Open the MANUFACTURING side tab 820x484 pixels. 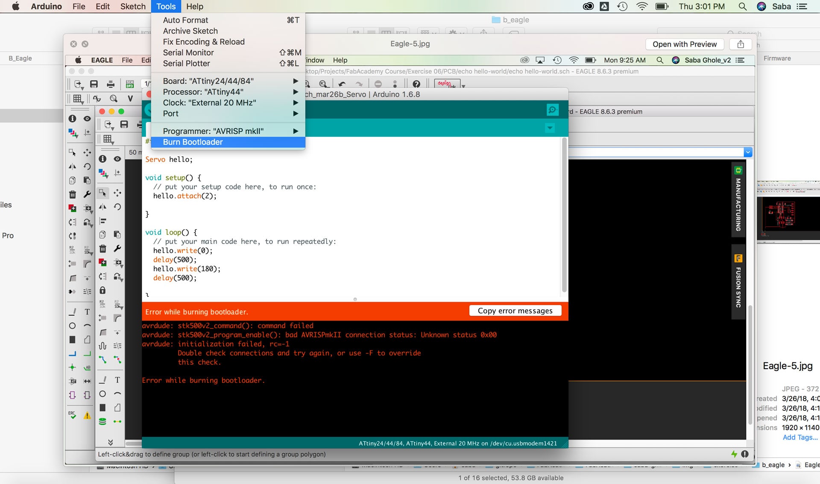[738, 199]
